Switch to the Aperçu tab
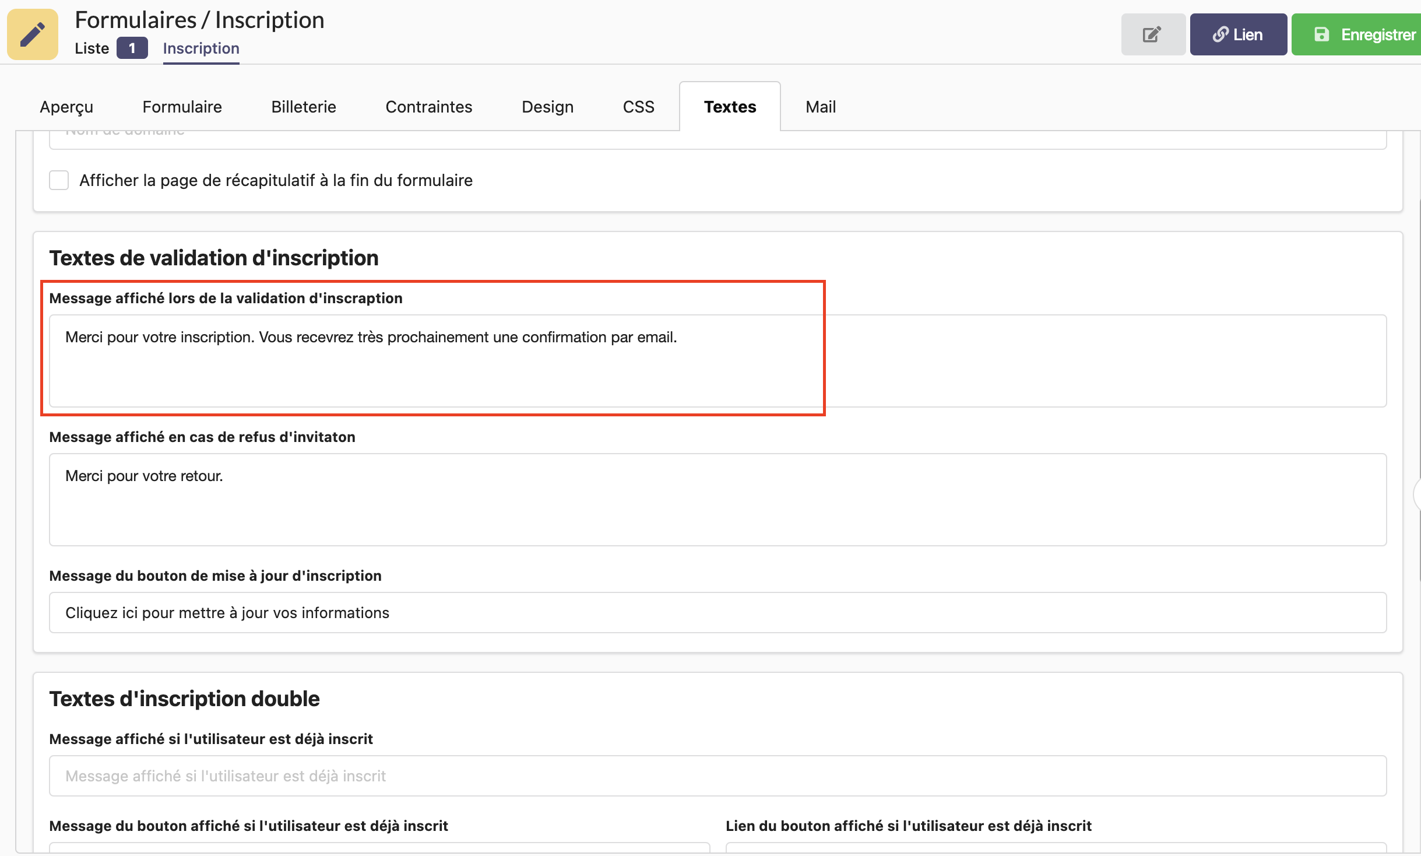Image resolution: width=1421 pixels, height=856 pixels. (66, 107)
